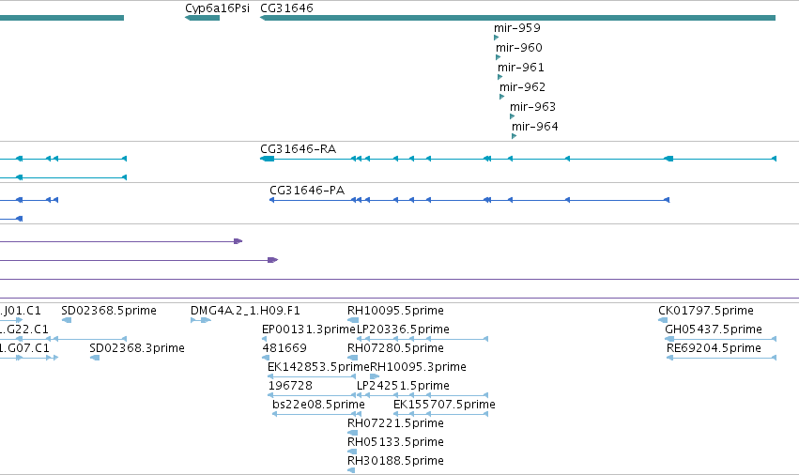Select the mir-961 arrow marker
Screen dimensions: 799x475
point(499,77)
